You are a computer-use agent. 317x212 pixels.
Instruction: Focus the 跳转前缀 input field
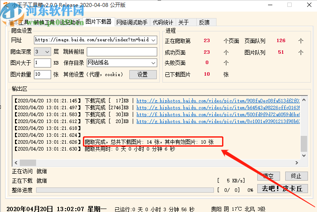122,52
